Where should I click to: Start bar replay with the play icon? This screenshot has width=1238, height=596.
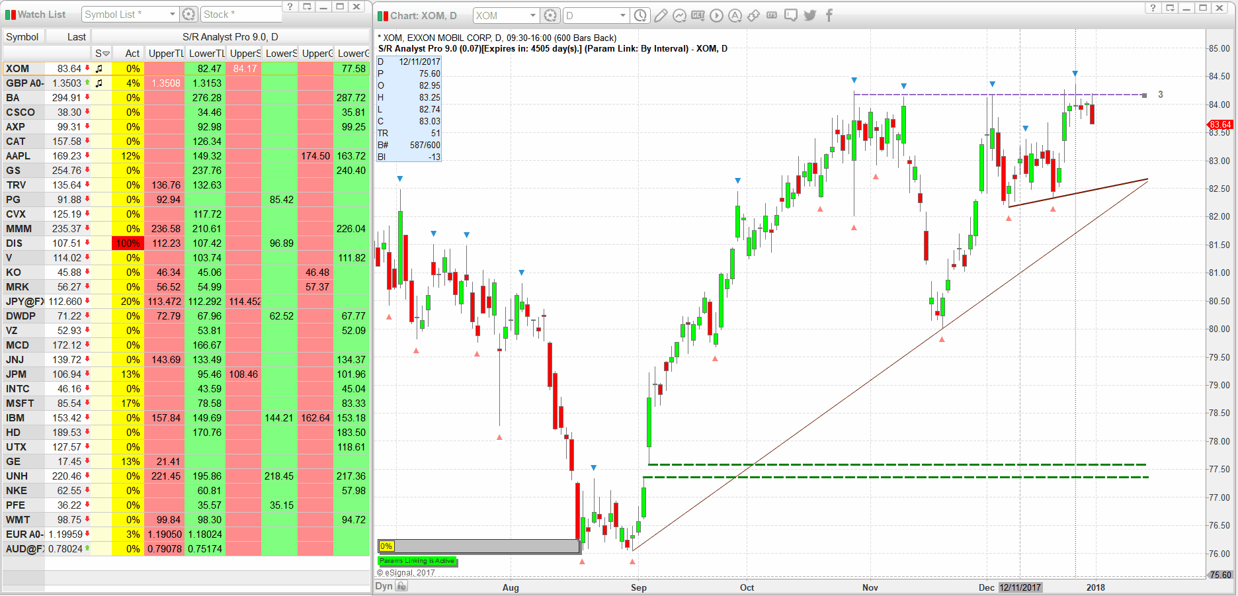coord(716,15)
